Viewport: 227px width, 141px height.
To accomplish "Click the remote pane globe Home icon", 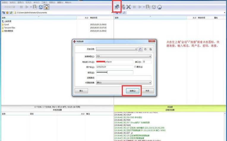I will point(159,7).
